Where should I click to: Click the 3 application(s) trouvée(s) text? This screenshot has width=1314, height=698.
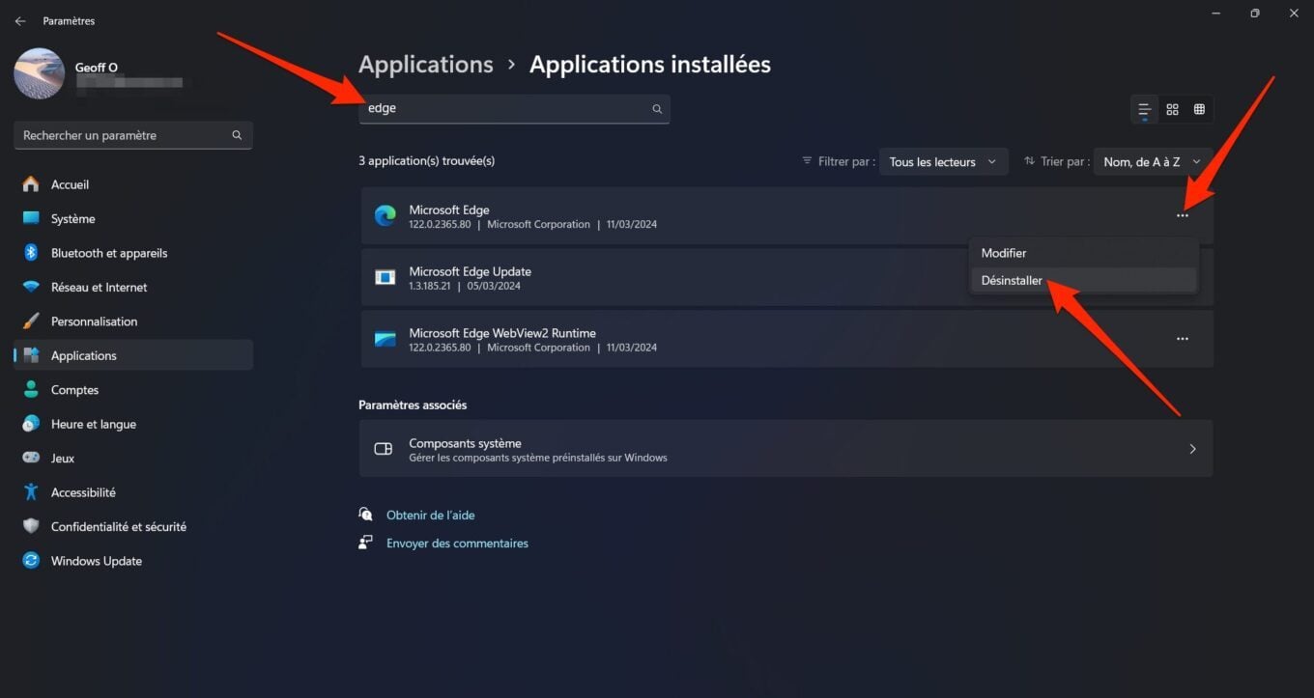pos(426,161)
